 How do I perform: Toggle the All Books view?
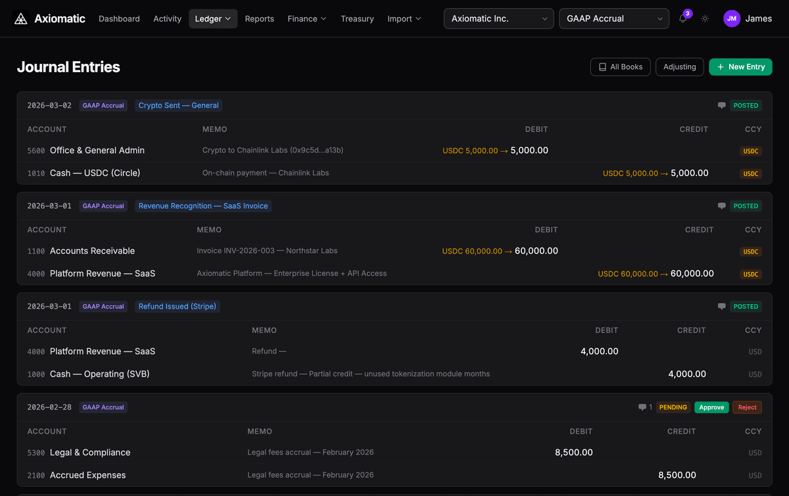[620, 66]
